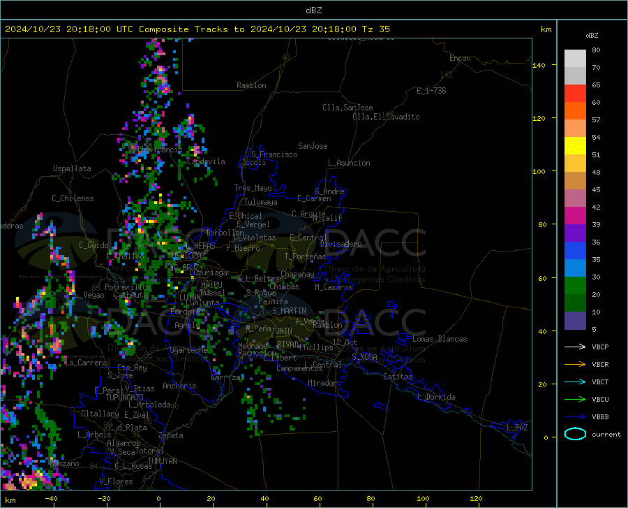
Task: Click the C_Chilenos map label
Action: coord(73,198)
